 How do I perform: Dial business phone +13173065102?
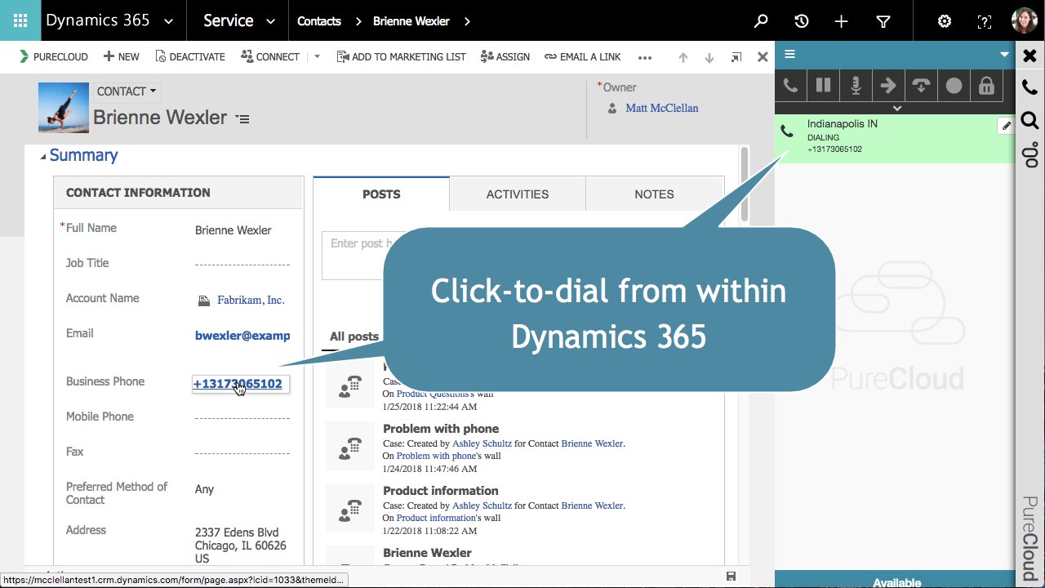tap(238, 384)
